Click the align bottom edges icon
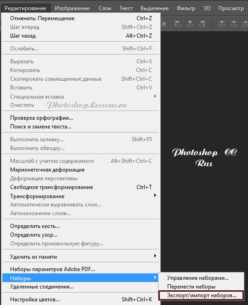The image size is (248, 305). 163,23
